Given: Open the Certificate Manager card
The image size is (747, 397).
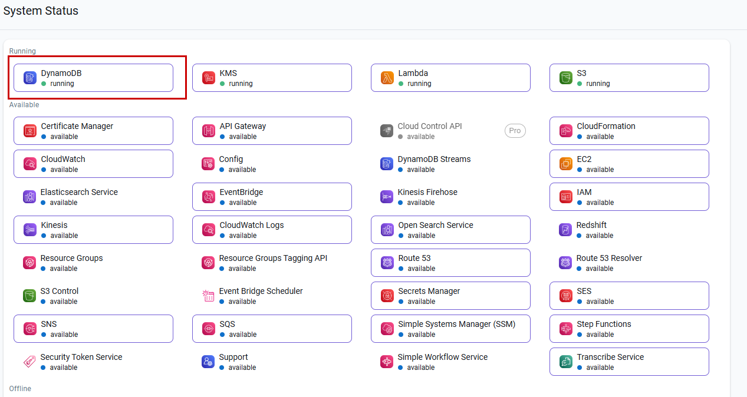Looking at the screenshot, I should pos(93,131).
